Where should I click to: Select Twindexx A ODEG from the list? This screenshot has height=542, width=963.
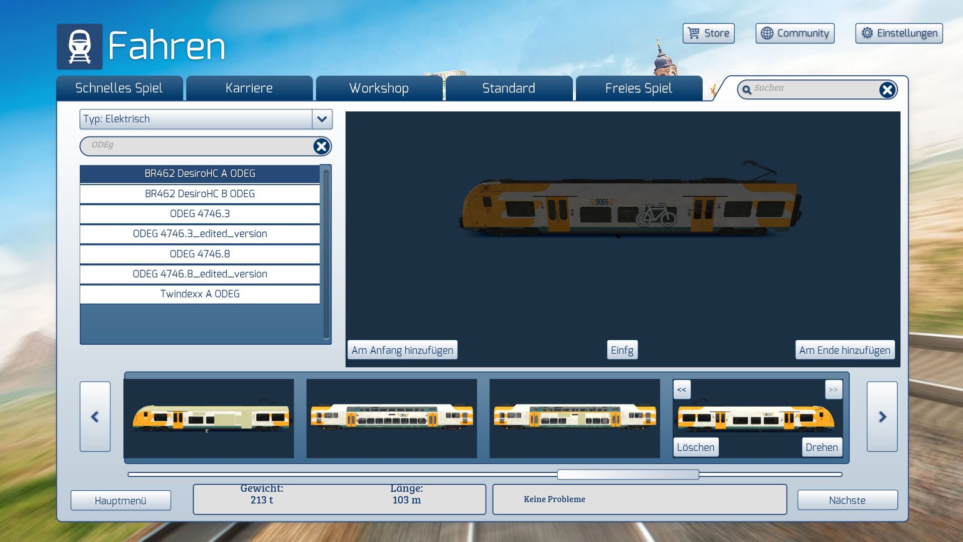pos(200,294)
